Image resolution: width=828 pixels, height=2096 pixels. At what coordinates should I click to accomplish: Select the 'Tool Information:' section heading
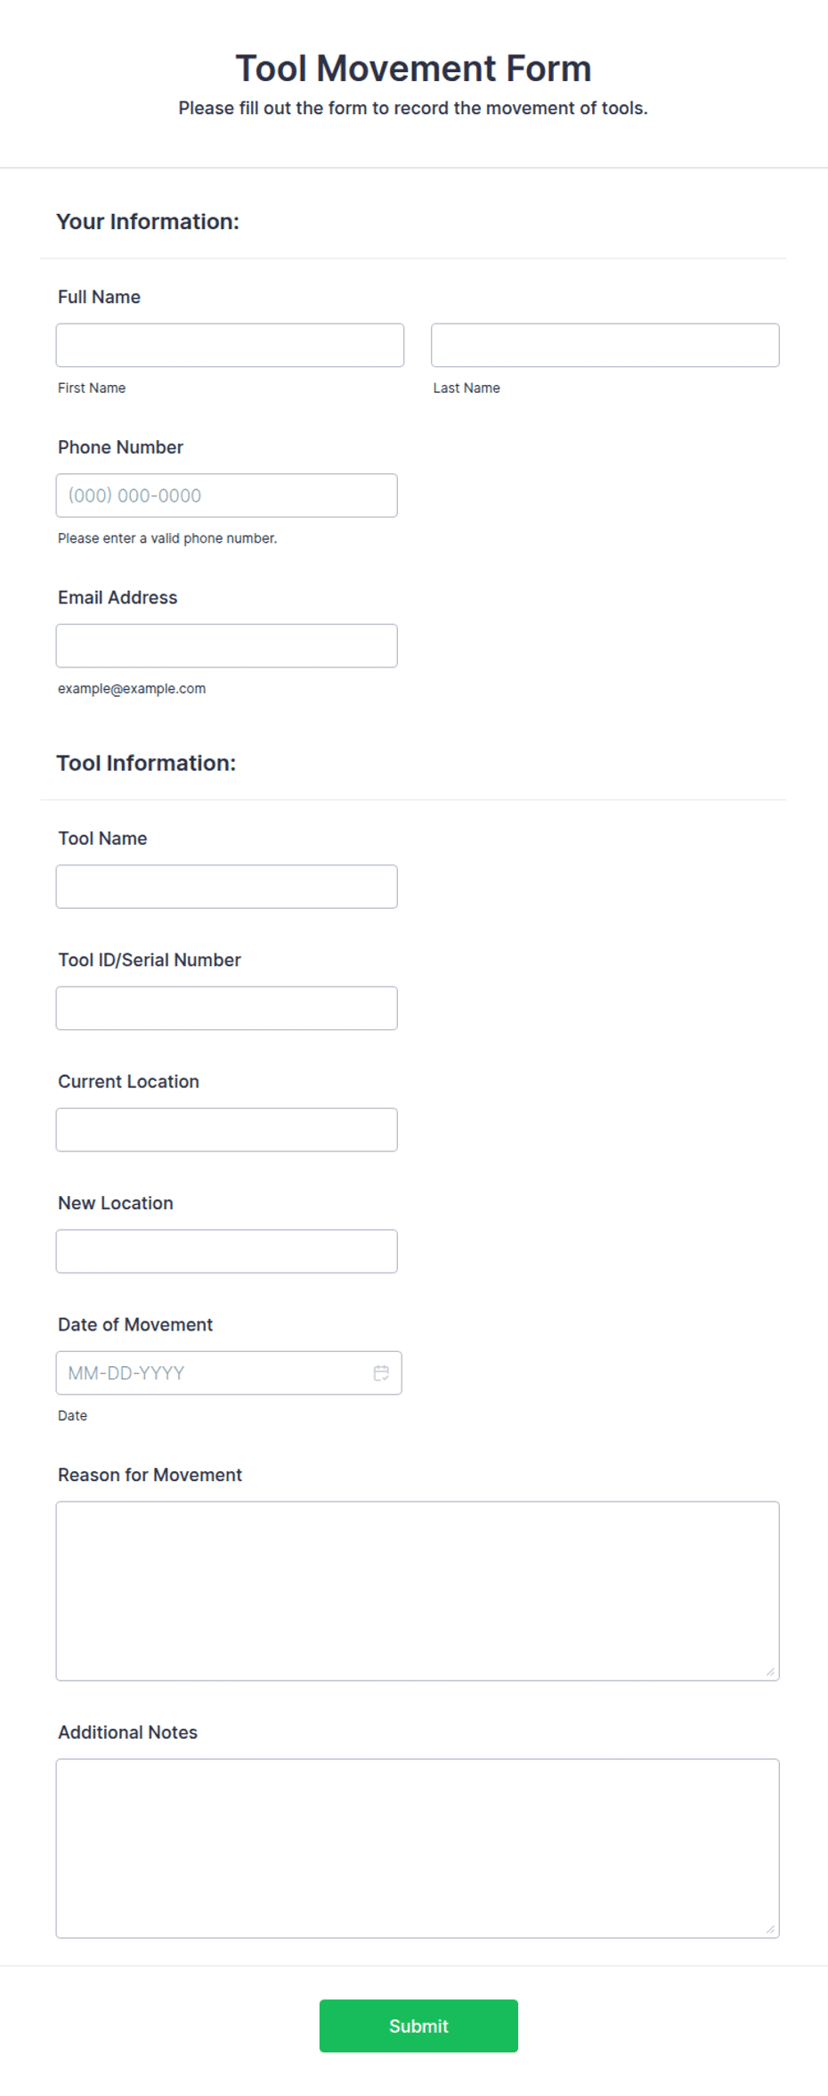[x=146, y=763]
